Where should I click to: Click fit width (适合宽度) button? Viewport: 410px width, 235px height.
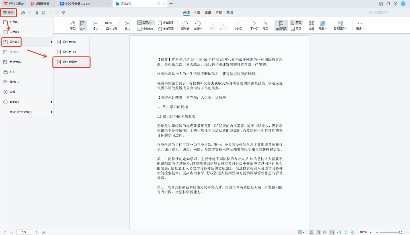coord(145,29)
